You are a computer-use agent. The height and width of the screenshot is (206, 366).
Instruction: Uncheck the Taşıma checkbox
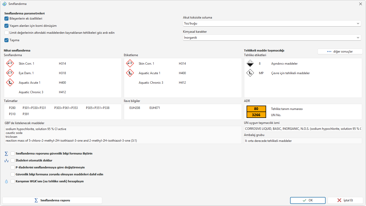coord(6,40)
